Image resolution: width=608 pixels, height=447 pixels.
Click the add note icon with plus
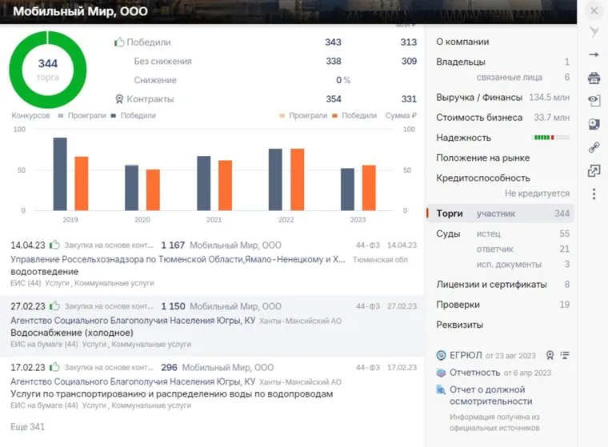pos(594,124)
